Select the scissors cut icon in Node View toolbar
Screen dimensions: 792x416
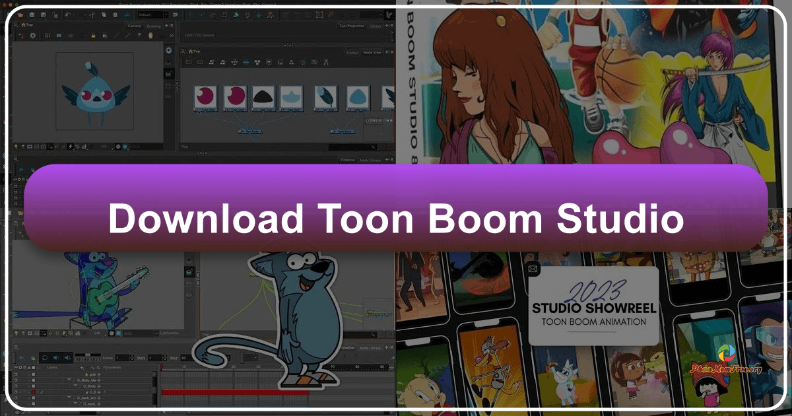[x=326, y=62]
